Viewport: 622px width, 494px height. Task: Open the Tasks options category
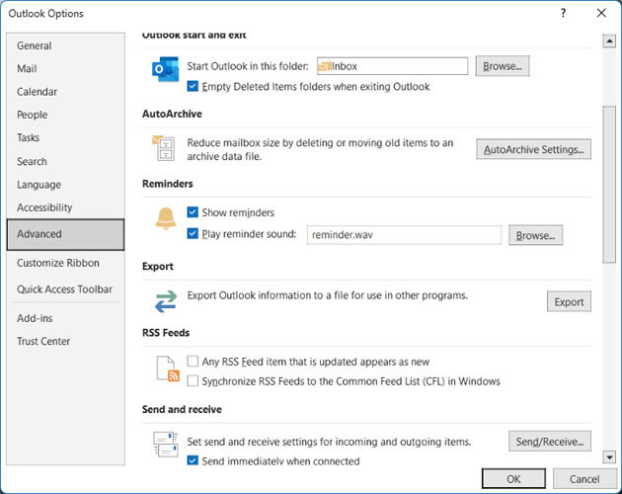tap(65, 137)
